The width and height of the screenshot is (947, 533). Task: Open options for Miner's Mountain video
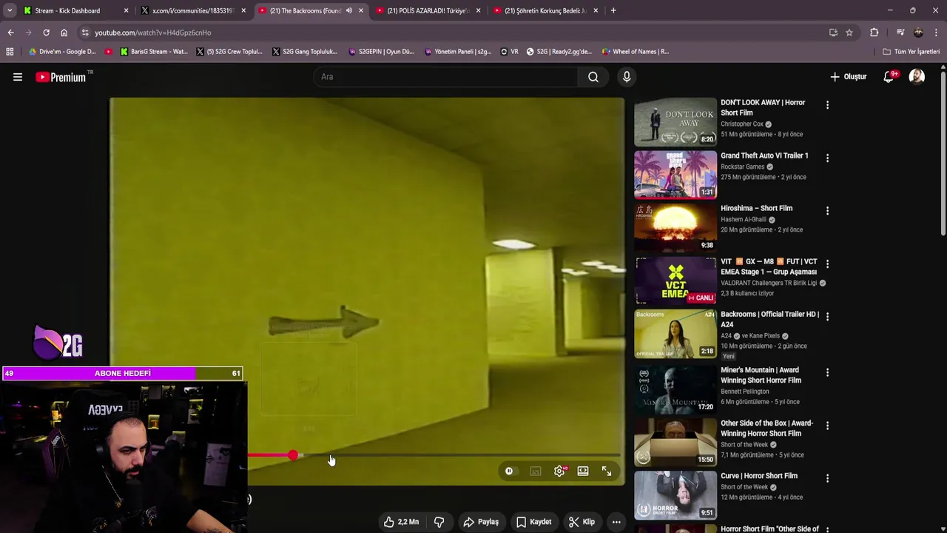tap(827, 372)
